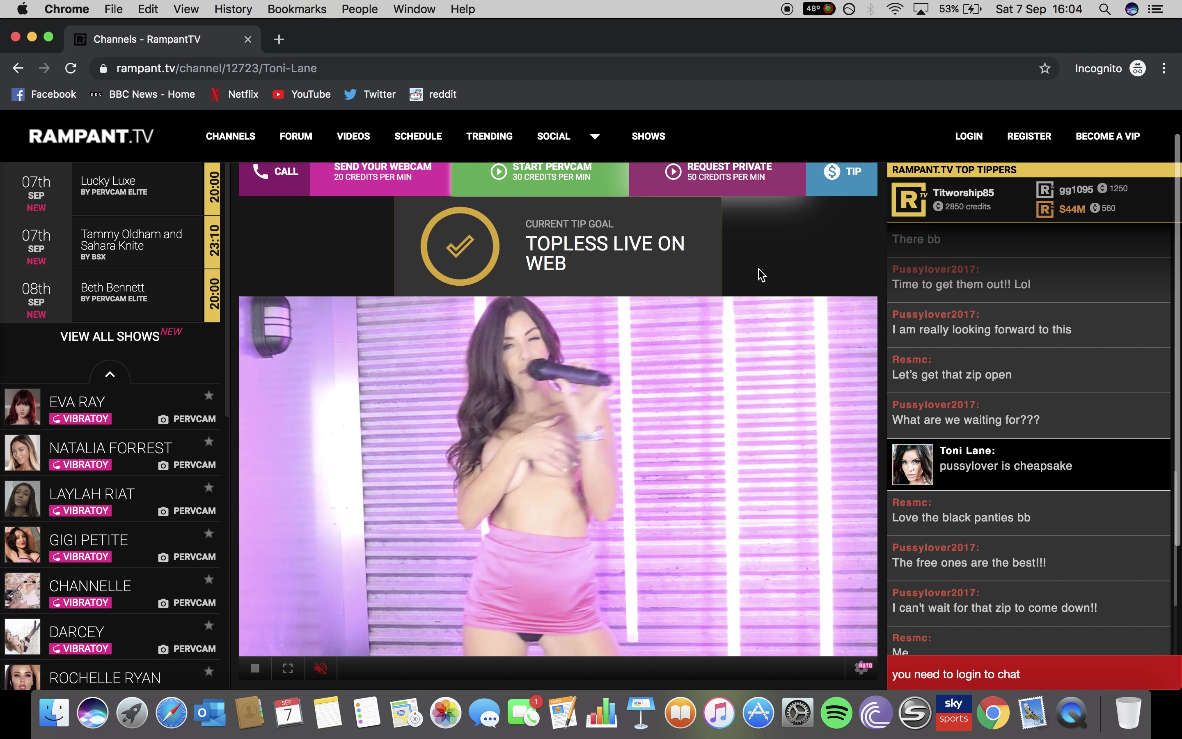The image size is (1182, 739).
Task: Bookmark this page with the star icon
Action: (1044, 69)
